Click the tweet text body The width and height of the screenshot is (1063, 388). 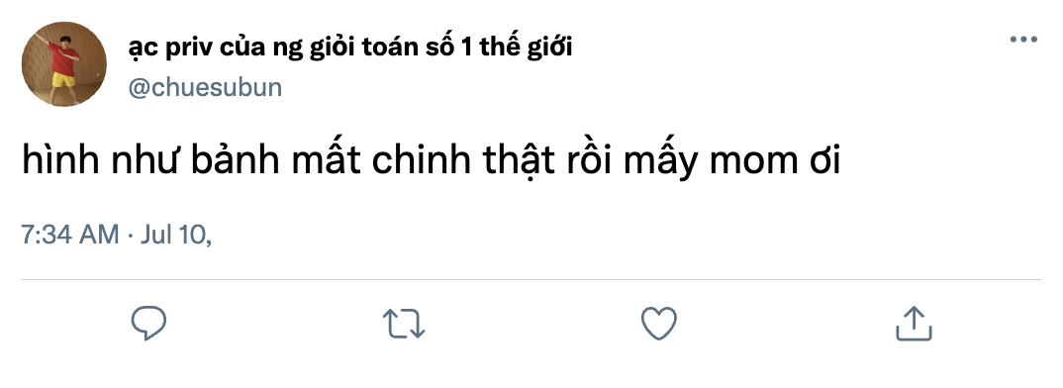[x=432, y=162]
